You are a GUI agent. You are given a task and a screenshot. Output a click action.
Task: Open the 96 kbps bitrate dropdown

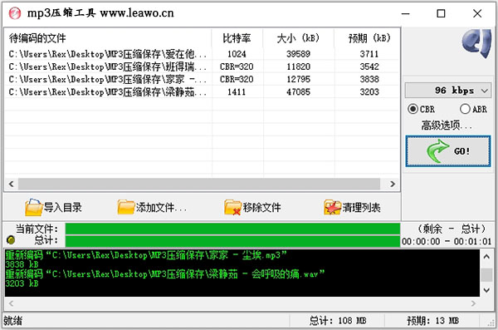[448, 91]
